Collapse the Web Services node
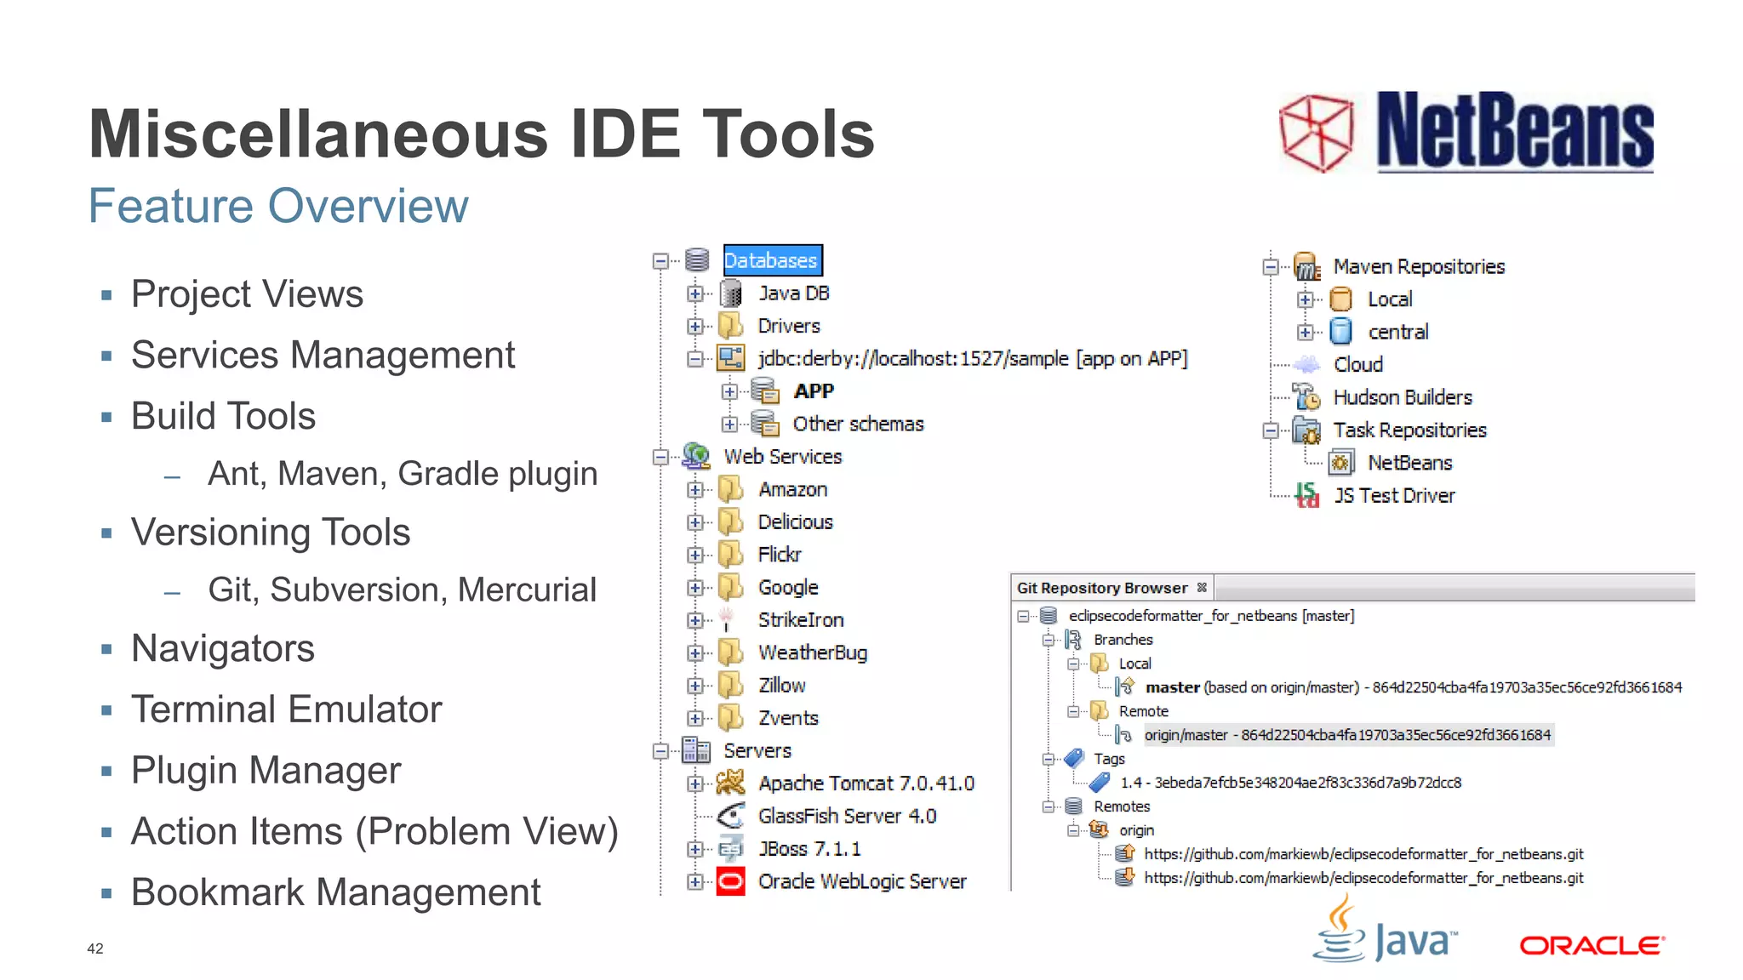 tap(661, 457)
